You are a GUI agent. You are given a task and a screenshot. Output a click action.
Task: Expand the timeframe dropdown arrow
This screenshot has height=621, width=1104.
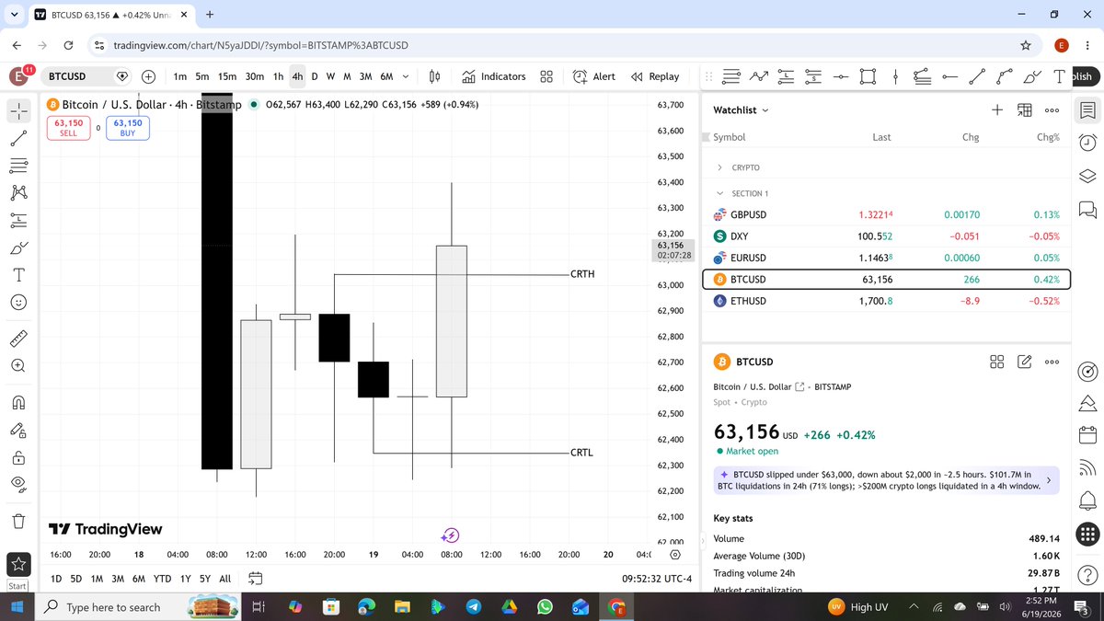pyautogui.click(x=406, y=76)
